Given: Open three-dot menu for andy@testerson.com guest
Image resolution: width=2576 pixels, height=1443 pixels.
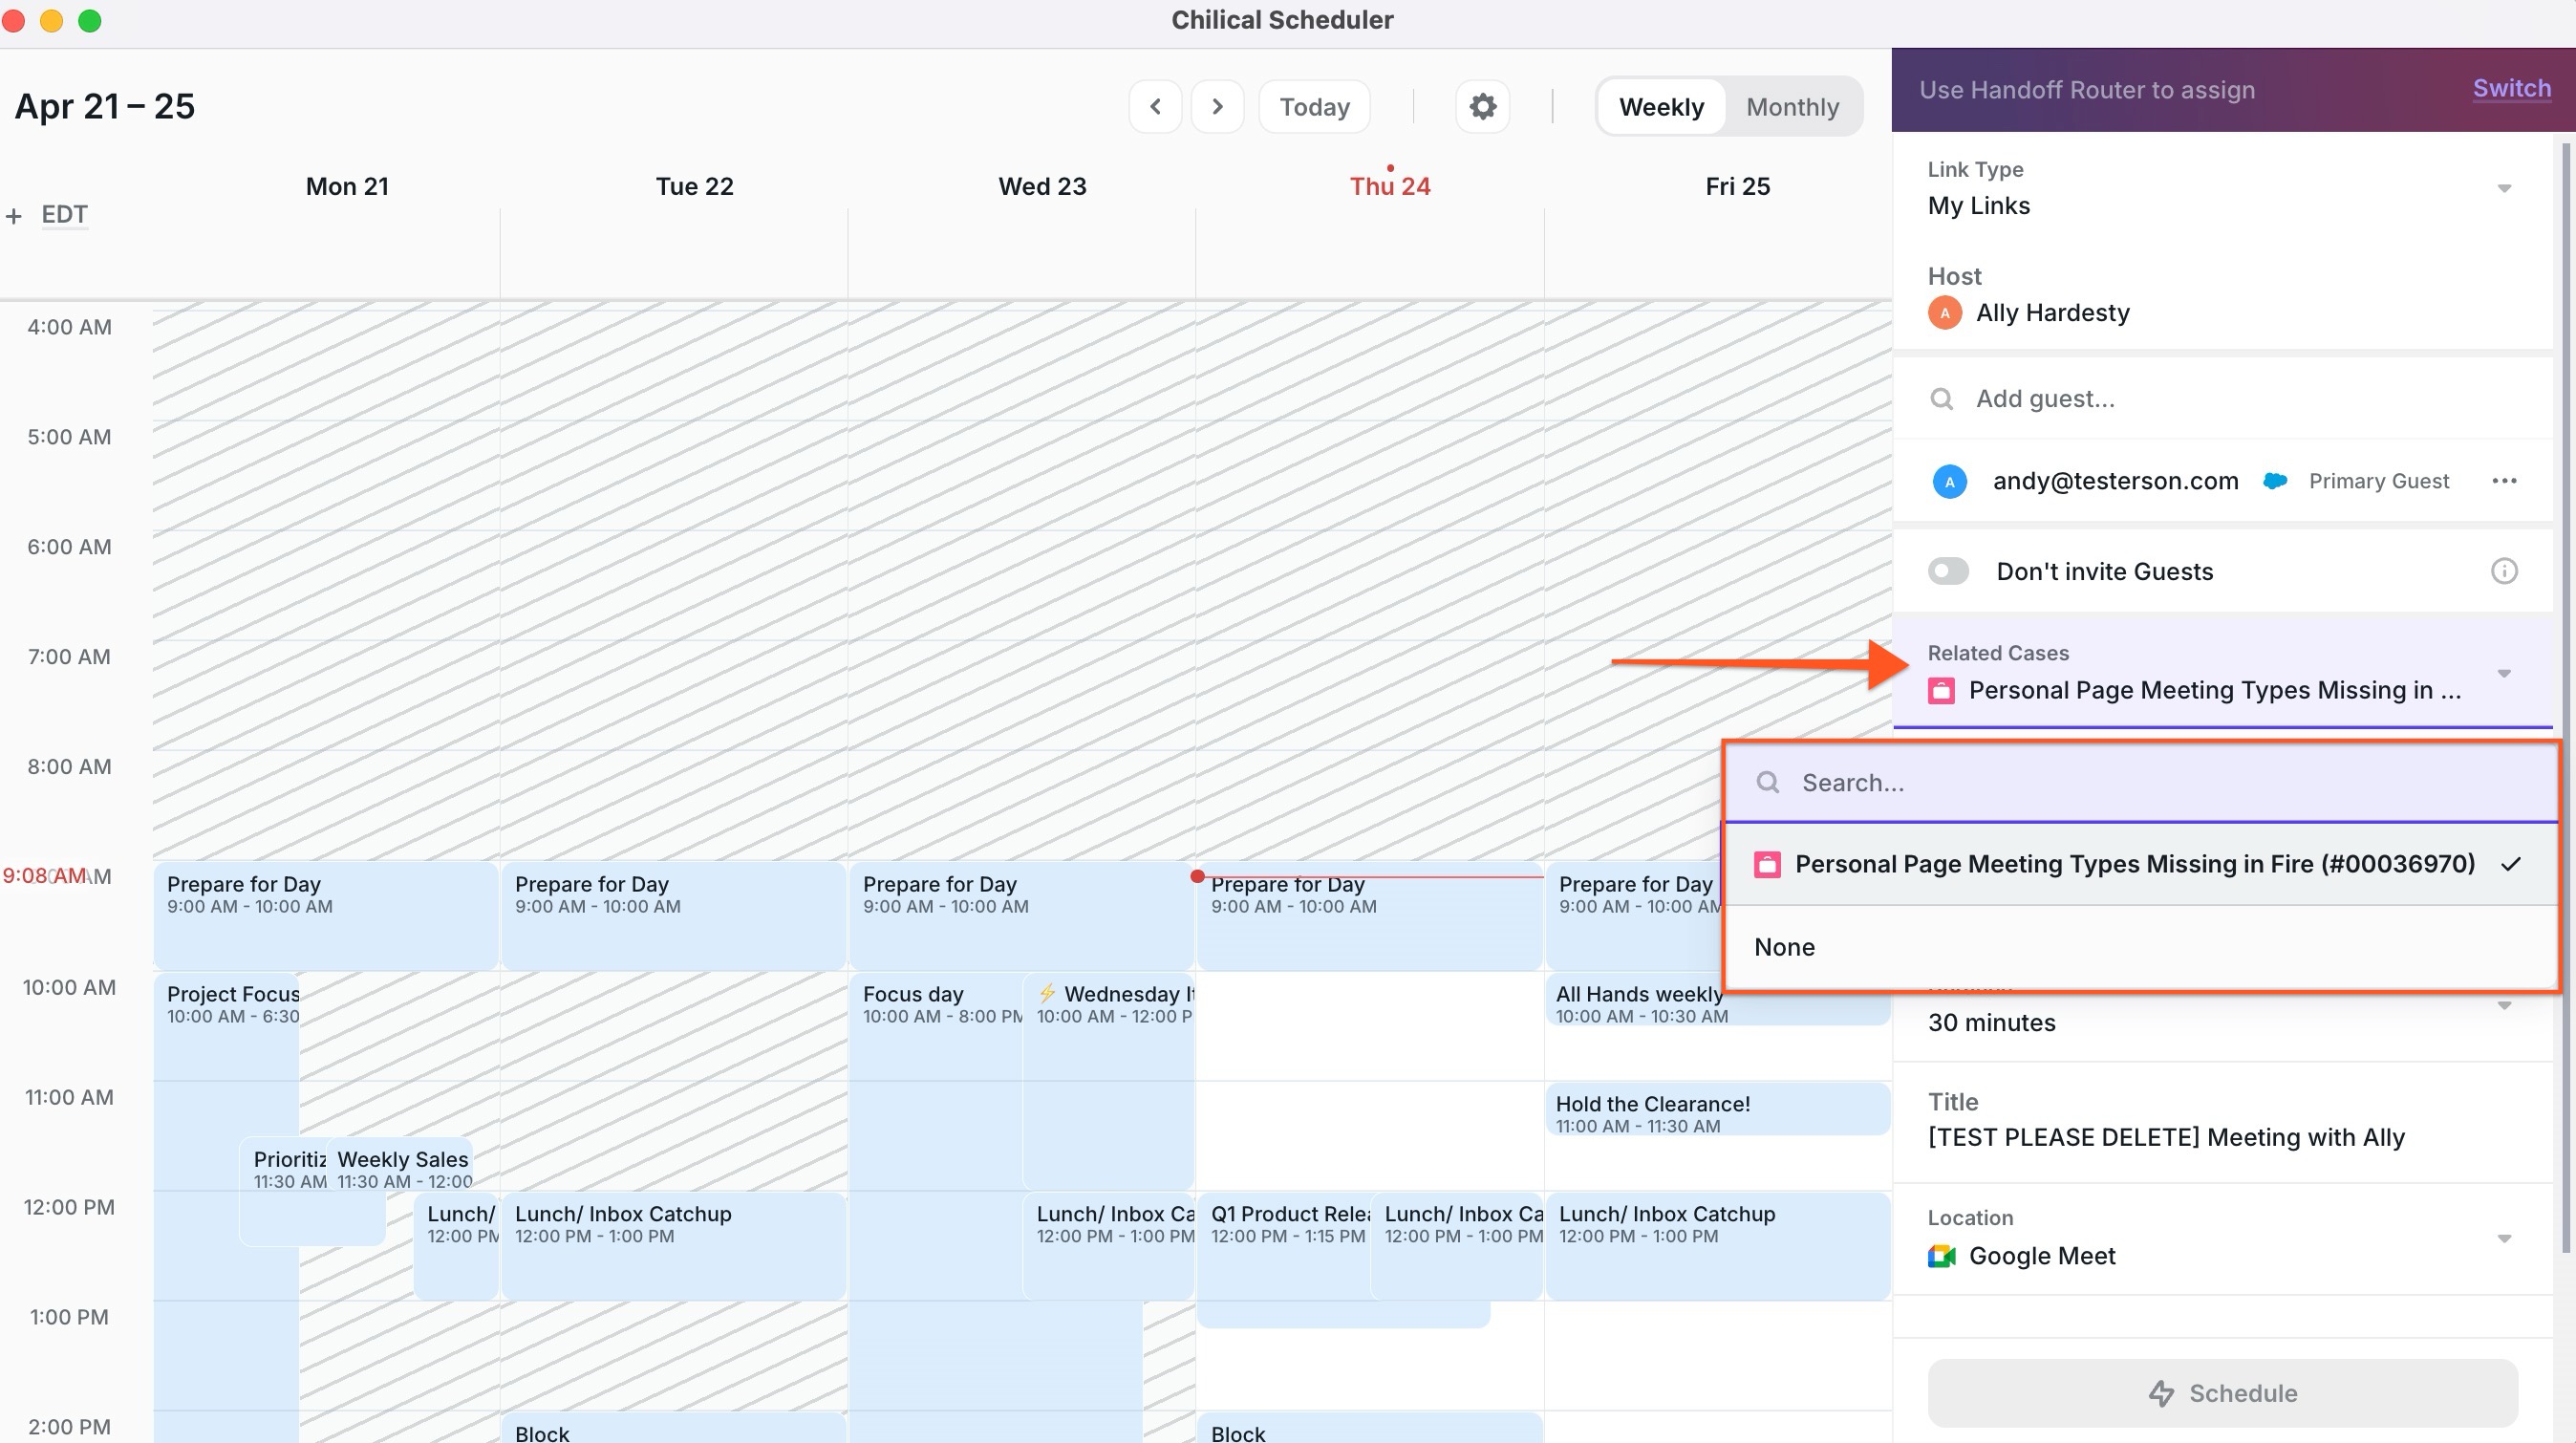Looking at the screenshot, I should 2504,481.
